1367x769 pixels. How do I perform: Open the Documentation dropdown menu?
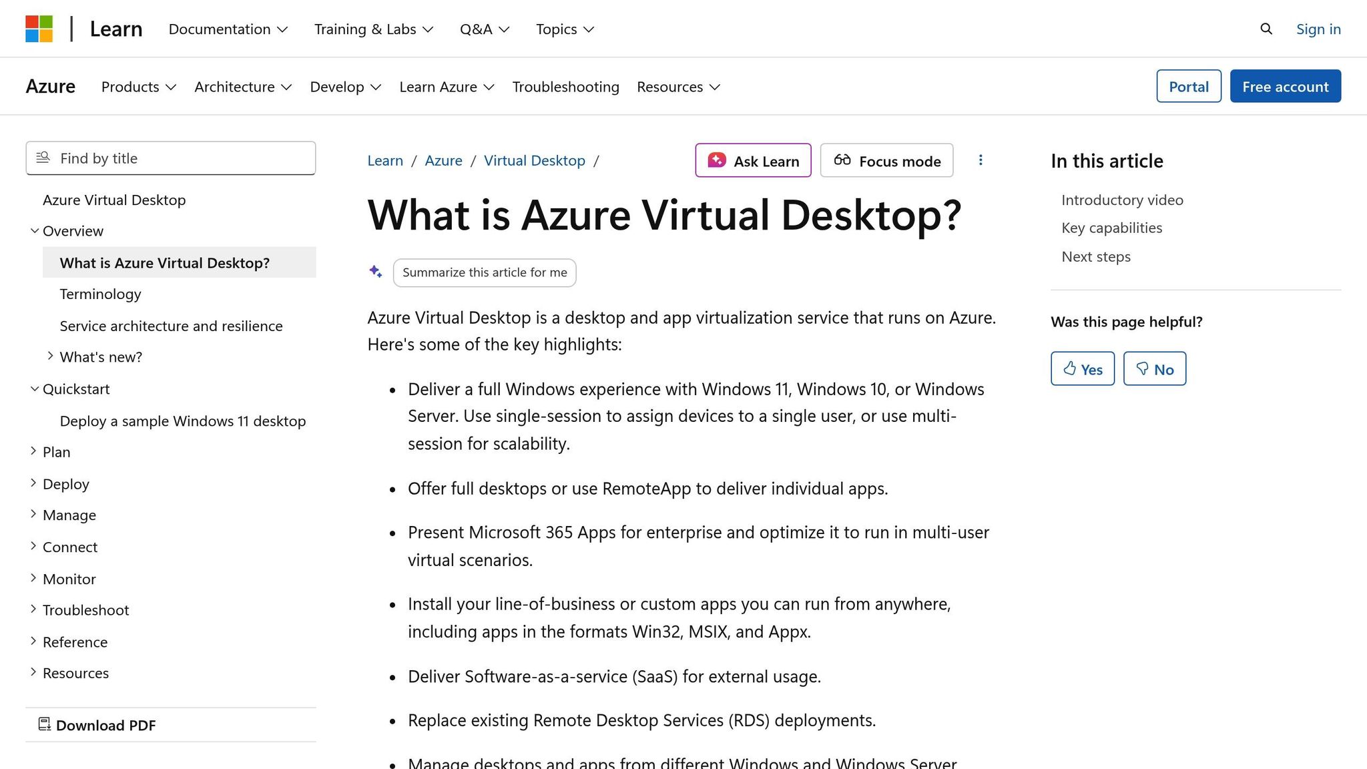(228, 29)
